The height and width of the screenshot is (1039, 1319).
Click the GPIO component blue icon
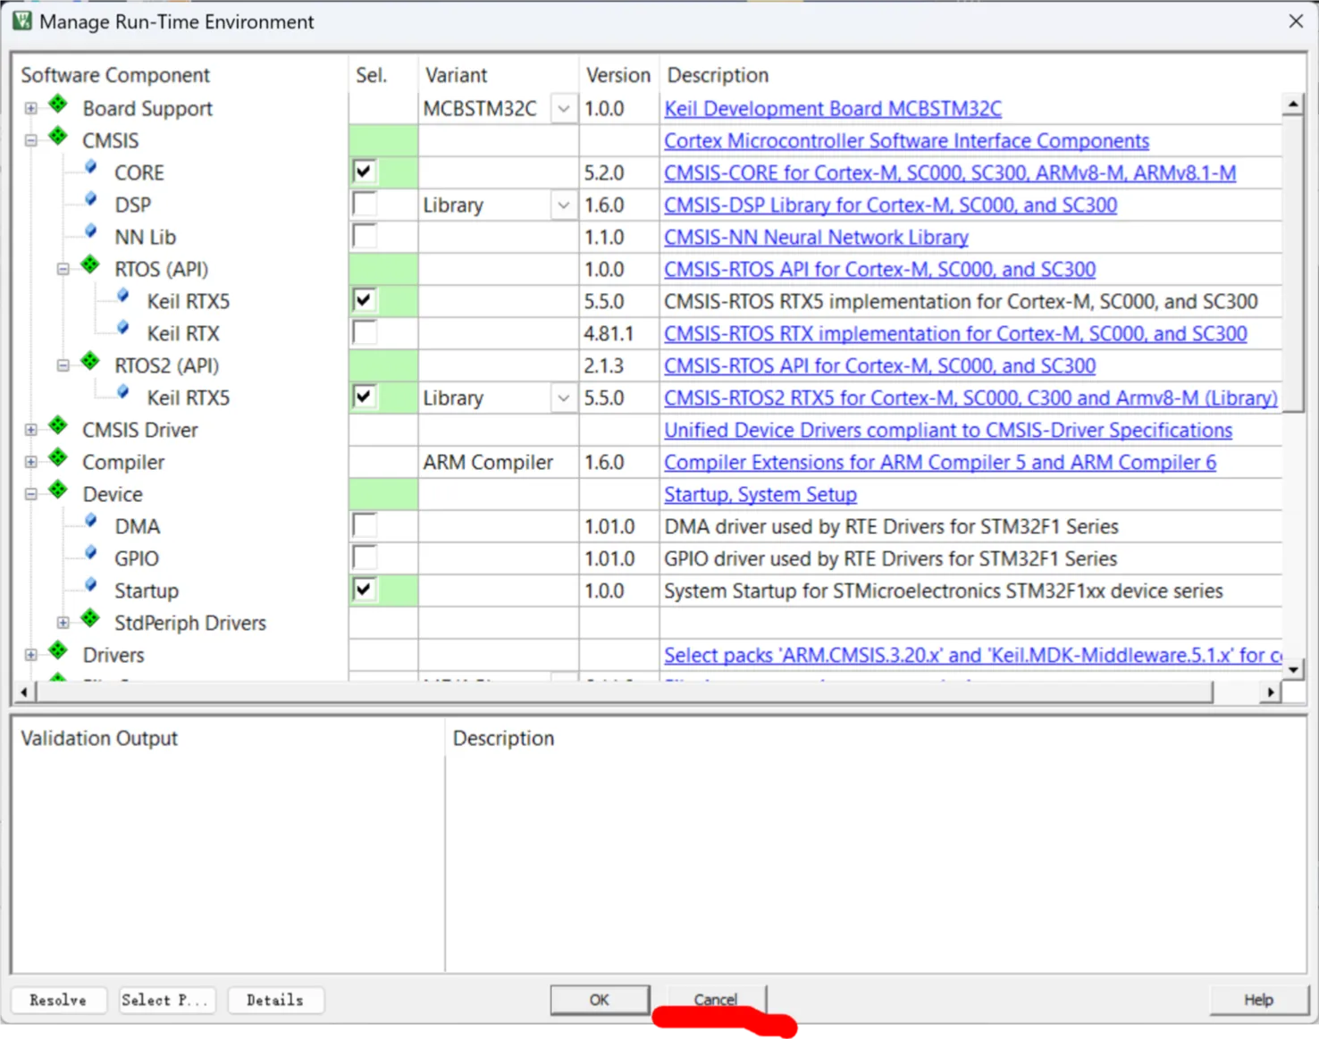[x=91, y=554]
